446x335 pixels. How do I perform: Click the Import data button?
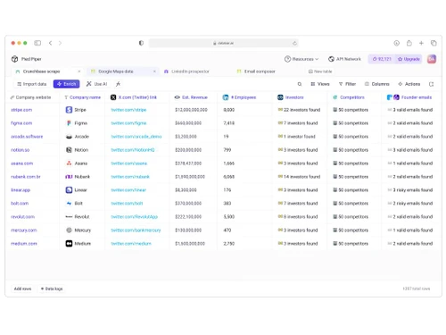[x=32, y=84]
